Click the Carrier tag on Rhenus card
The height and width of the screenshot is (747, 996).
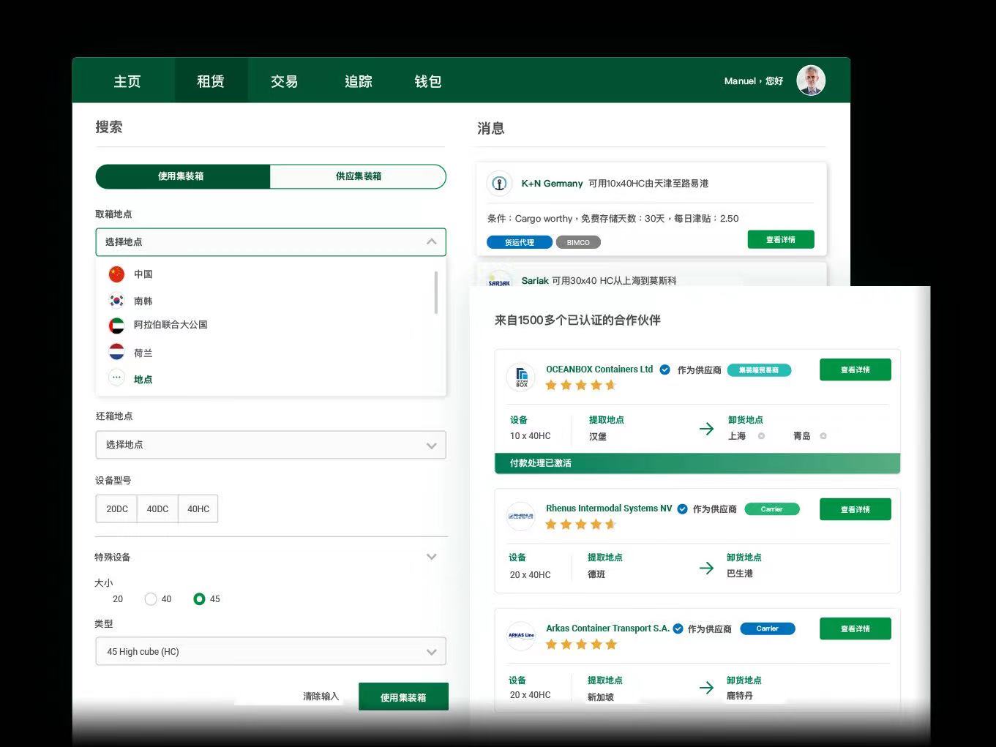pos(771,509)
